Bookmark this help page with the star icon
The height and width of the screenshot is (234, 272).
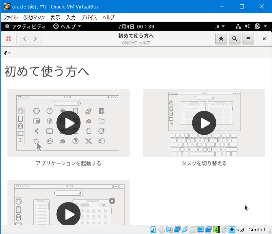tap(221, 39)
